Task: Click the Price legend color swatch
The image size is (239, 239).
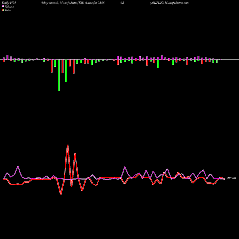Action: pyautogui.click(x=3, y=10)
